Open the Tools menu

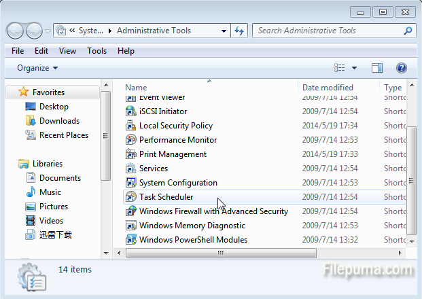tap(96, 51)
